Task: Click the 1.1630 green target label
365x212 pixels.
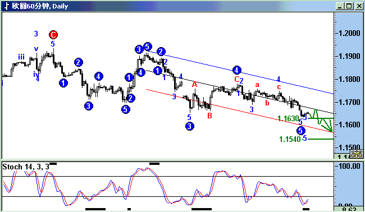Action: click(x=289, y=118)
